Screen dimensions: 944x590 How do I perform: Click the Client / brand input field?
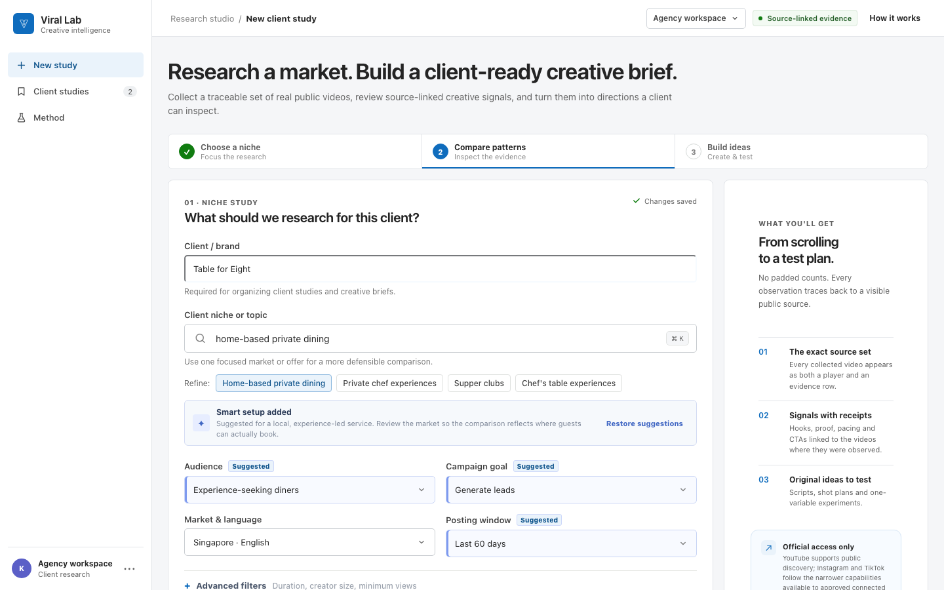pyautogui.click(x=441, y=269)
